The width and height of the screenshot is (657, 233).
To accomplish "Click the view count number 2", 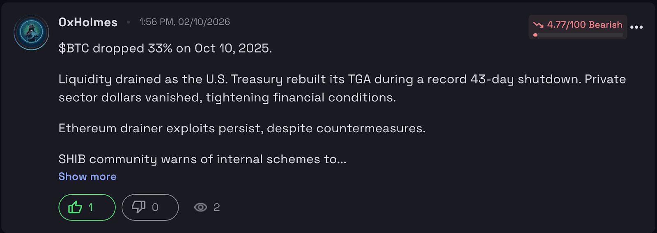I will [217, 208].
